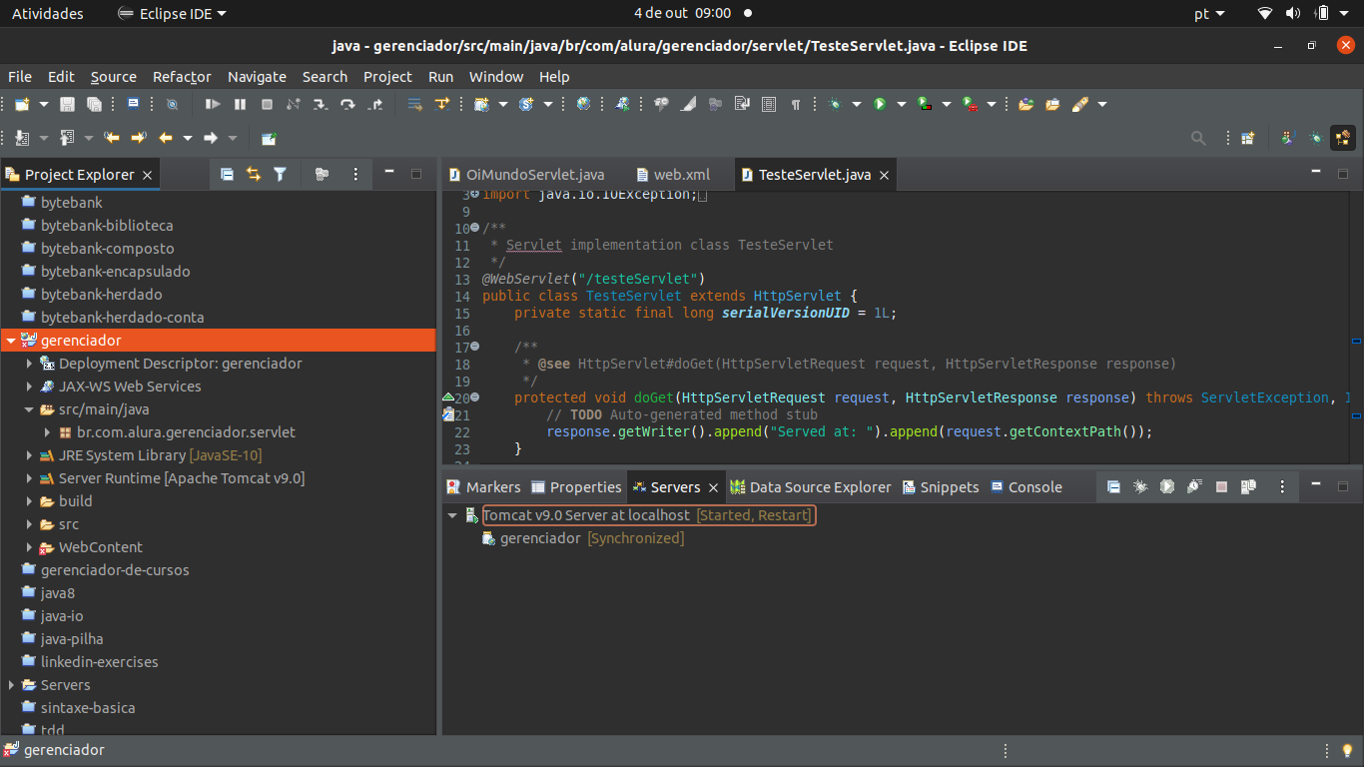
Task: Click Collapse All in Project Explorer
Action: tap(227, 174)
